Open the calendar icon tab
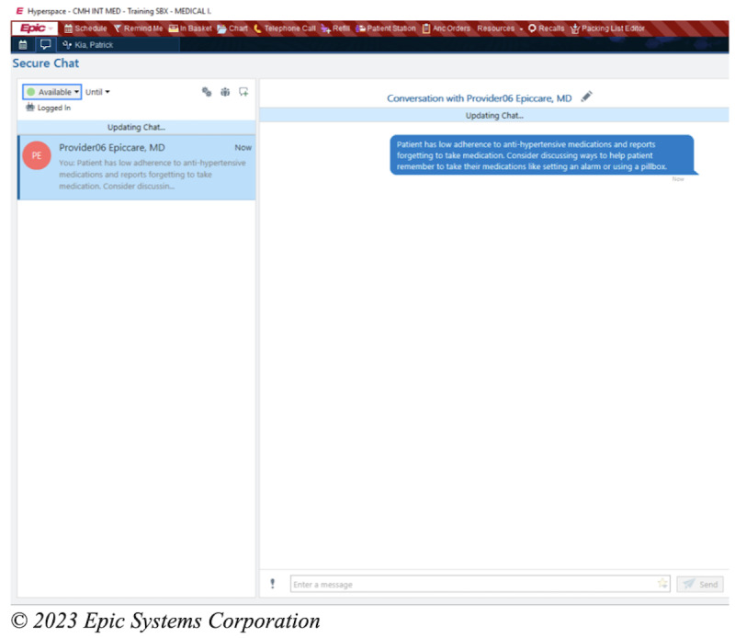The width and height of the screenshot is (735, 638). (x=23, y=43)
